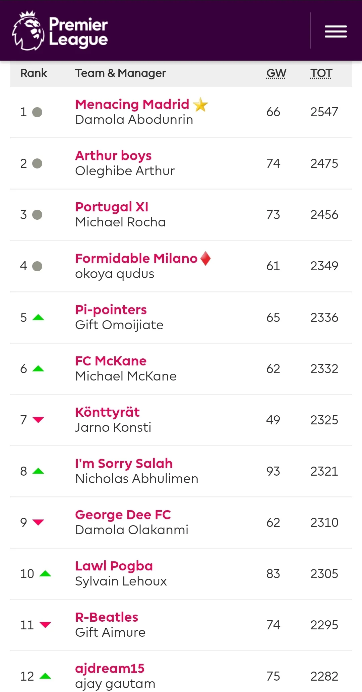Screen dimensions: 362x692
Task: Sort standings by the GW column
Action: 276,73
